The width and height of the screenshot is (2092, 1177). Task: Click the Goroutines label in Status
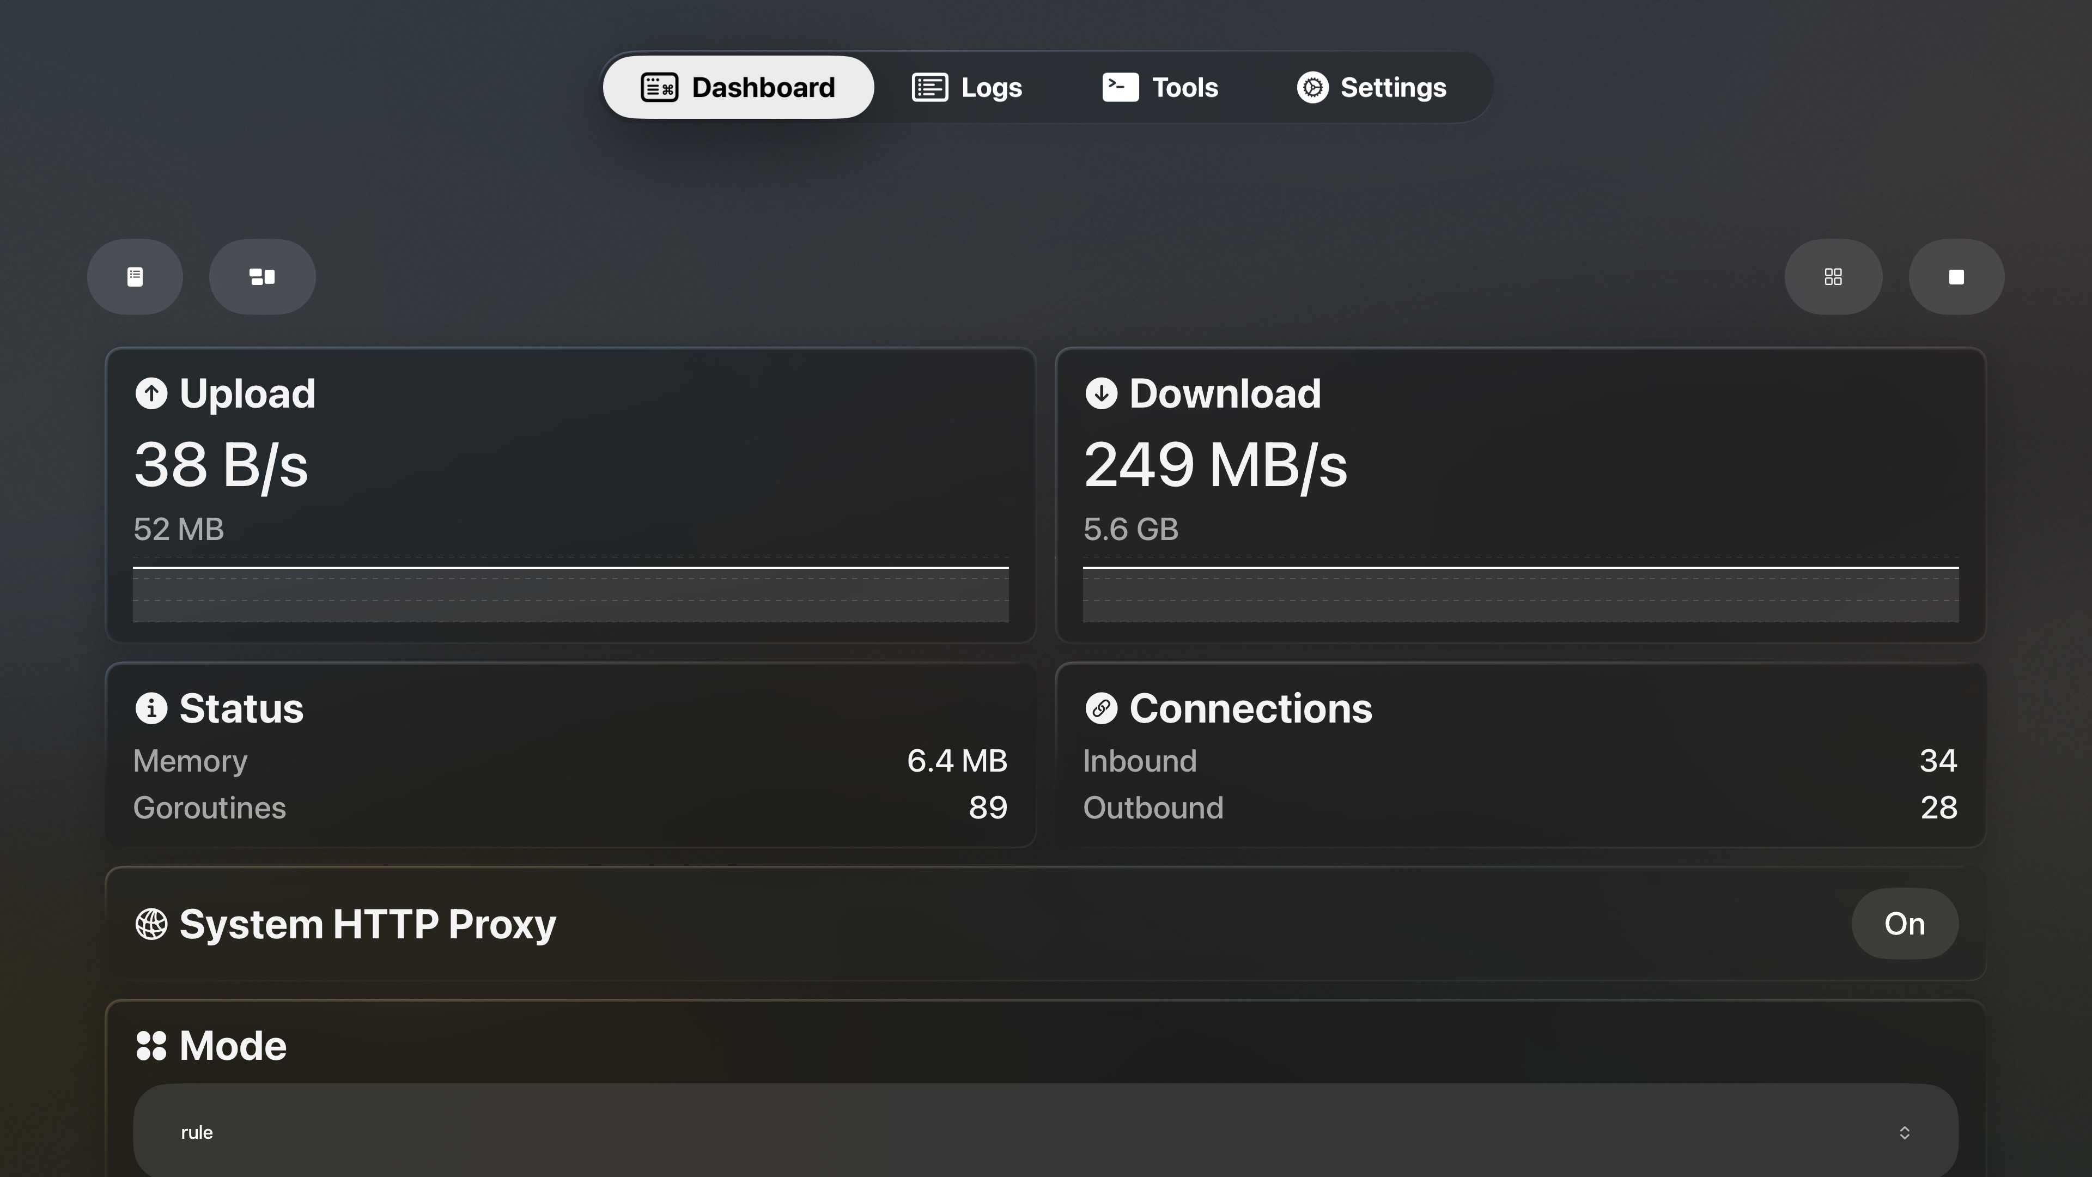point(210,808)
